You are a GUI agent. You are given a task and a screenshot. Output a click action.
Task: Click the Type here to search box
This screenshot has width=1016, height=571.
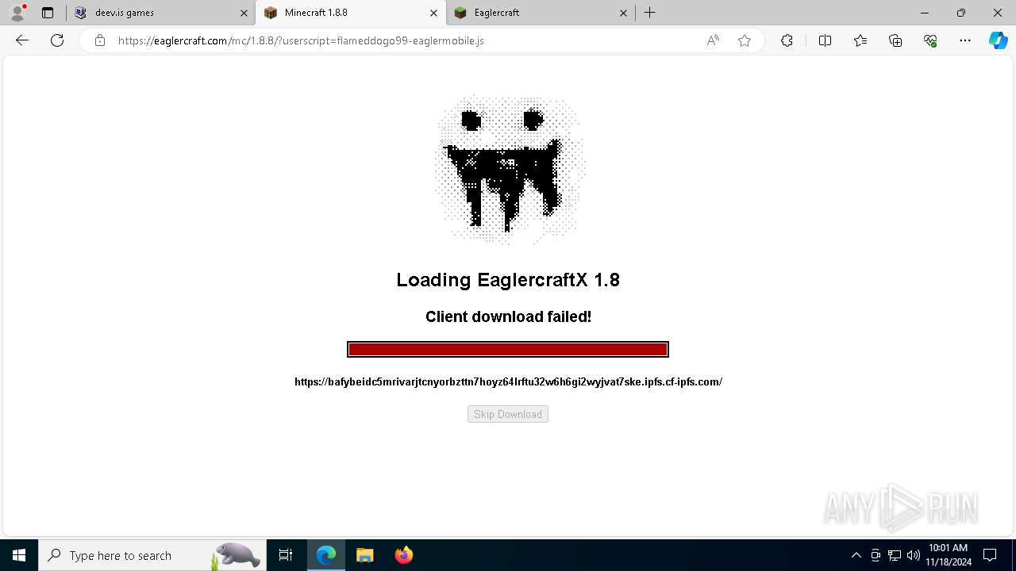153,555
